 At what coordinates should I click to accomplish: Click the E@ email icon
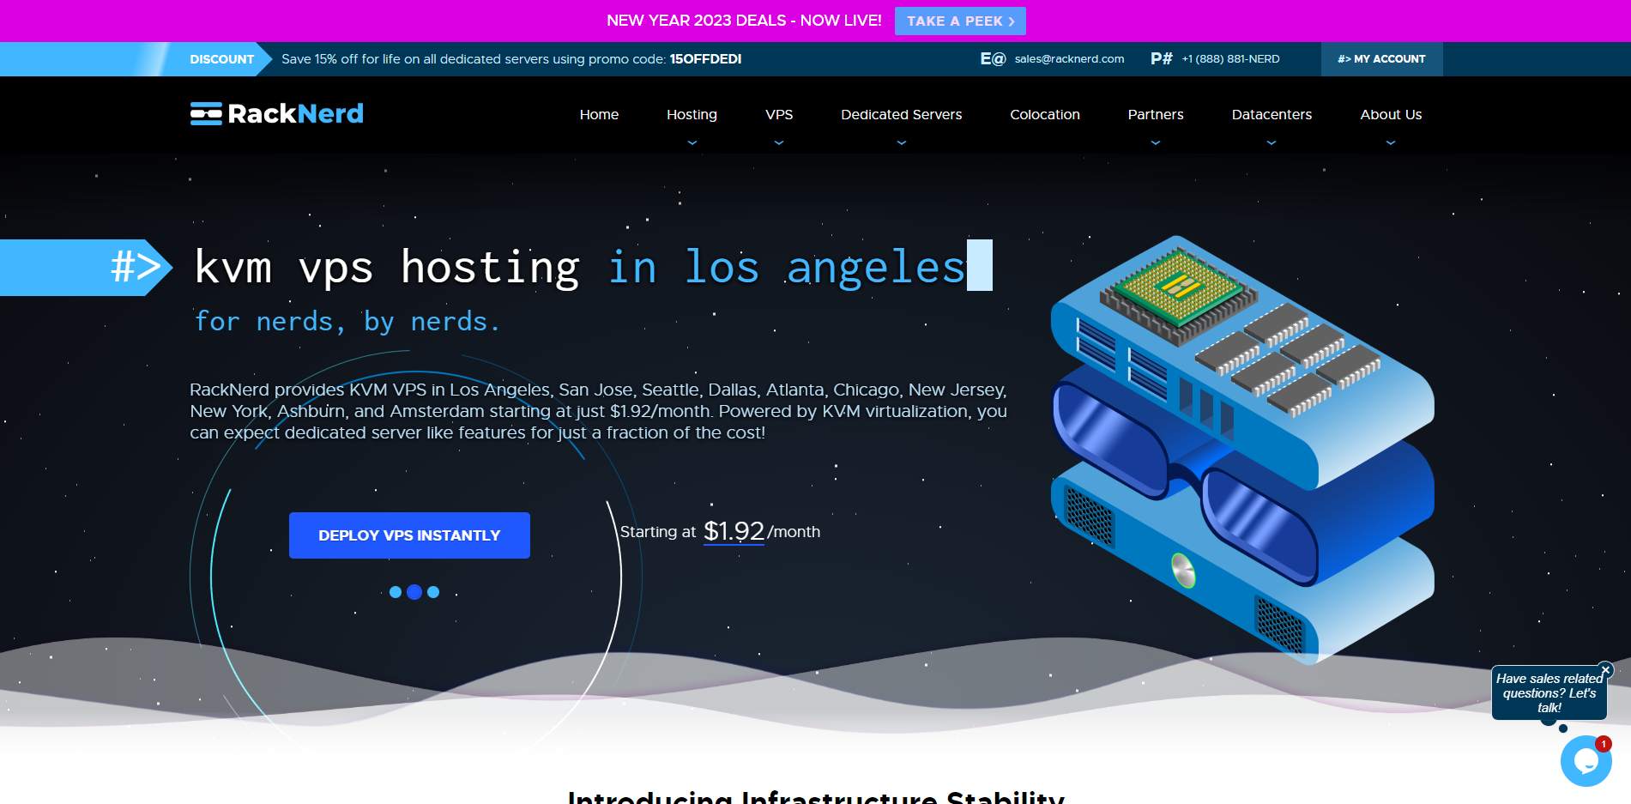[993, 58]
